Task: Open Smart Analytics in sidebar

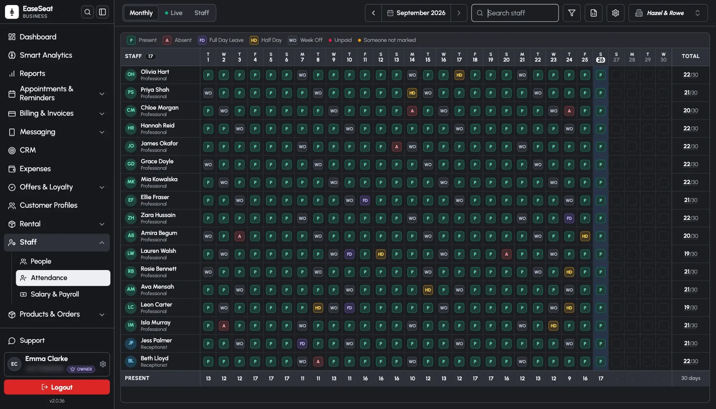Action: [x=57, y=55]
